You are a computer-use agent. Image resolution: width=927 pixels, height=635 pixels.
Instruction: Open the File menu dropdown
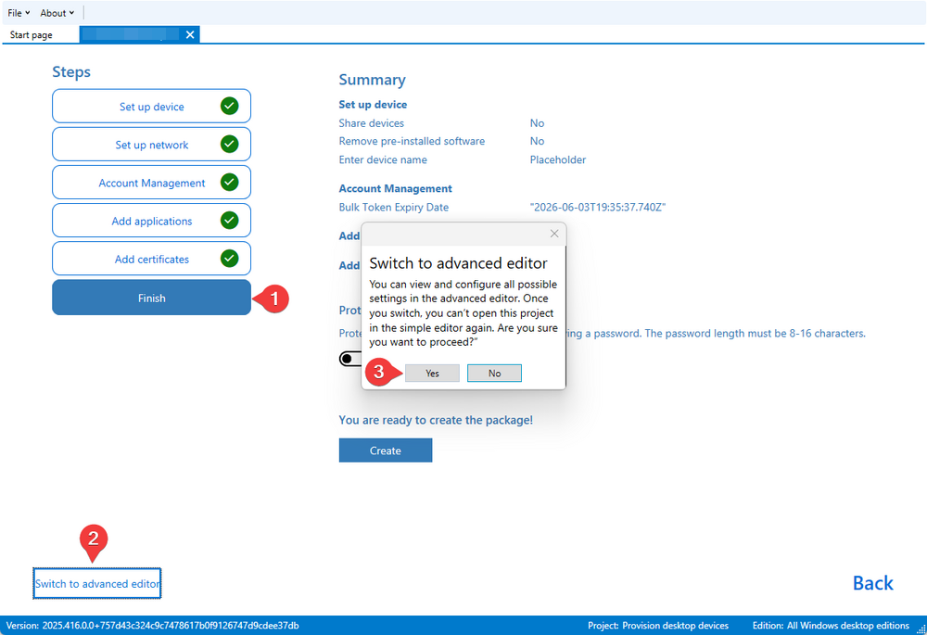[19, 13]
